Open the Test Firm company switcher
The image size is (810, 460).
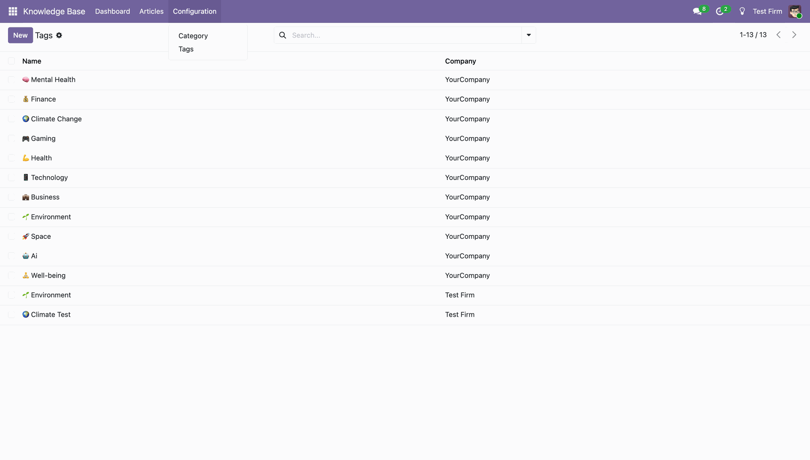point(767,11)
